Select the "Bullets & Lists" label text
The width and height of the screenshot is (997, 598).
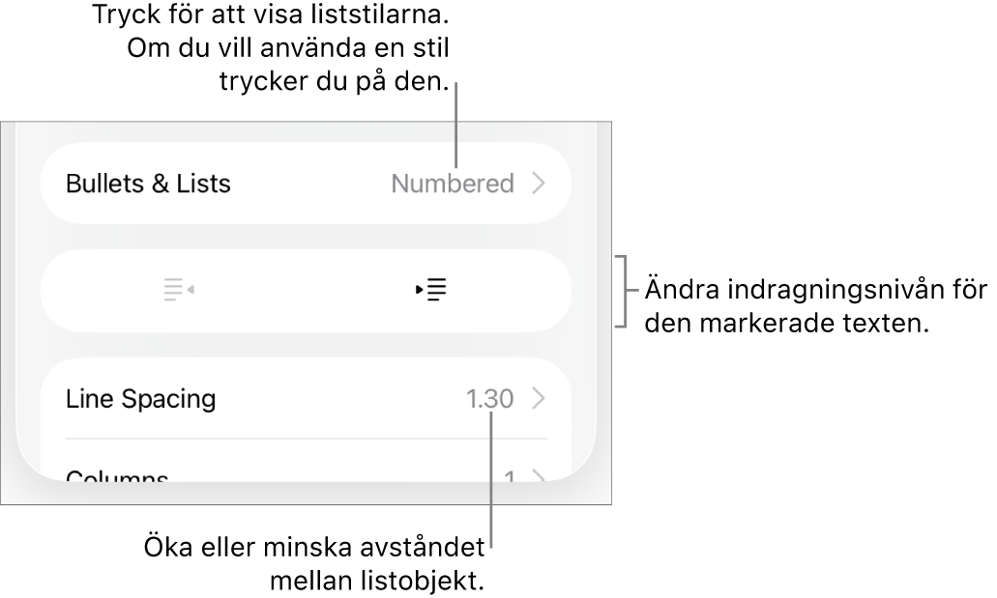pos(148,184)
